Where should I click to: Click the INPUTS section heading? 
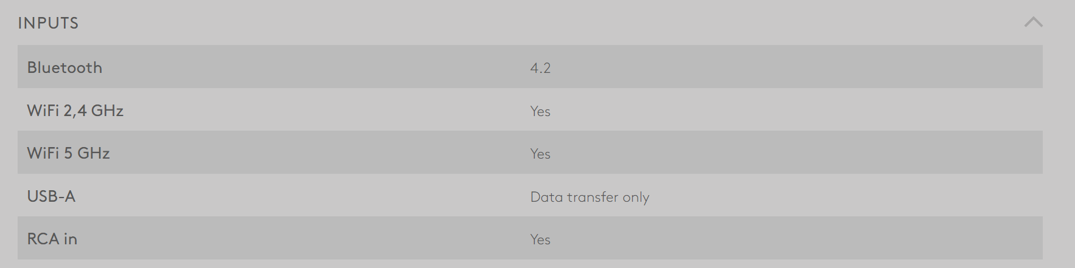48,23
